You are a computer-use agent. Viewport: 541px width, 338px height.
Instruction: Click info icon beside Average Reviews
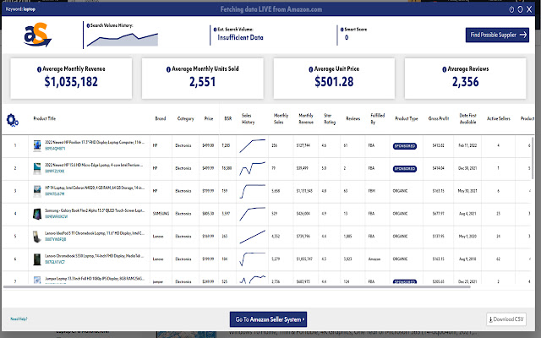(445, 69)
